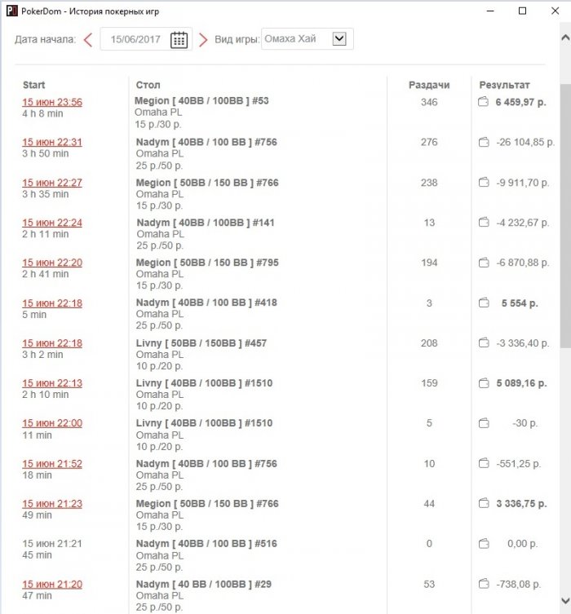The height and width of the screenshot is (614, 571).
Task: Click duration text 4 h 8 min
Action: 42,113
